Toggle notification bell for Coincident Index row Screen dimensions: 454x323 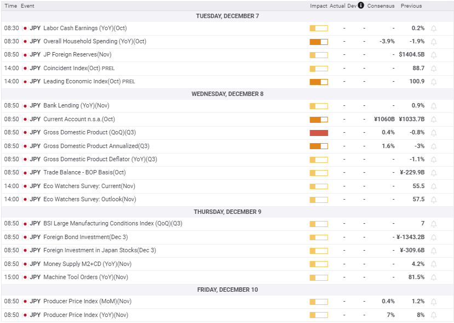coord(434,69)
